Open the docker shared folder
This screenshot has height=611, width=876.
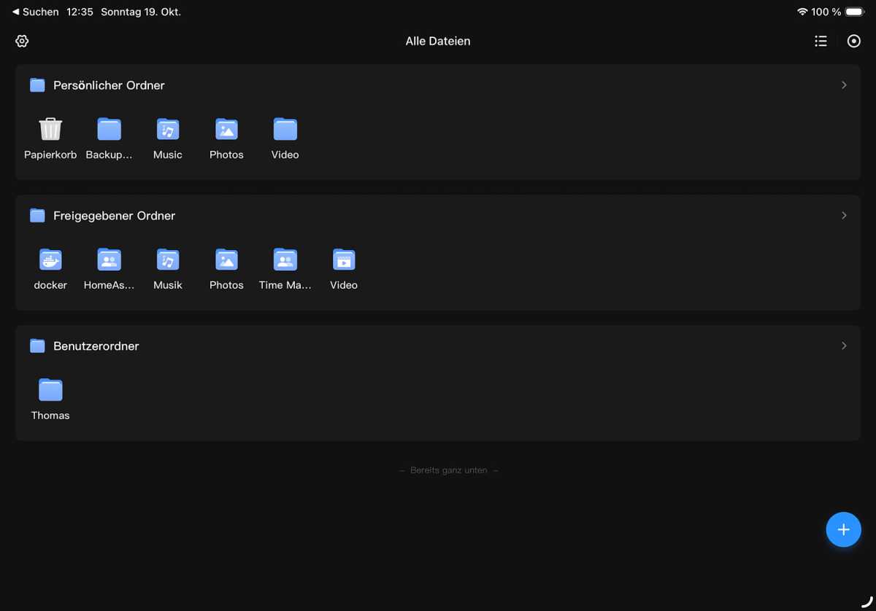coord(50,260)
